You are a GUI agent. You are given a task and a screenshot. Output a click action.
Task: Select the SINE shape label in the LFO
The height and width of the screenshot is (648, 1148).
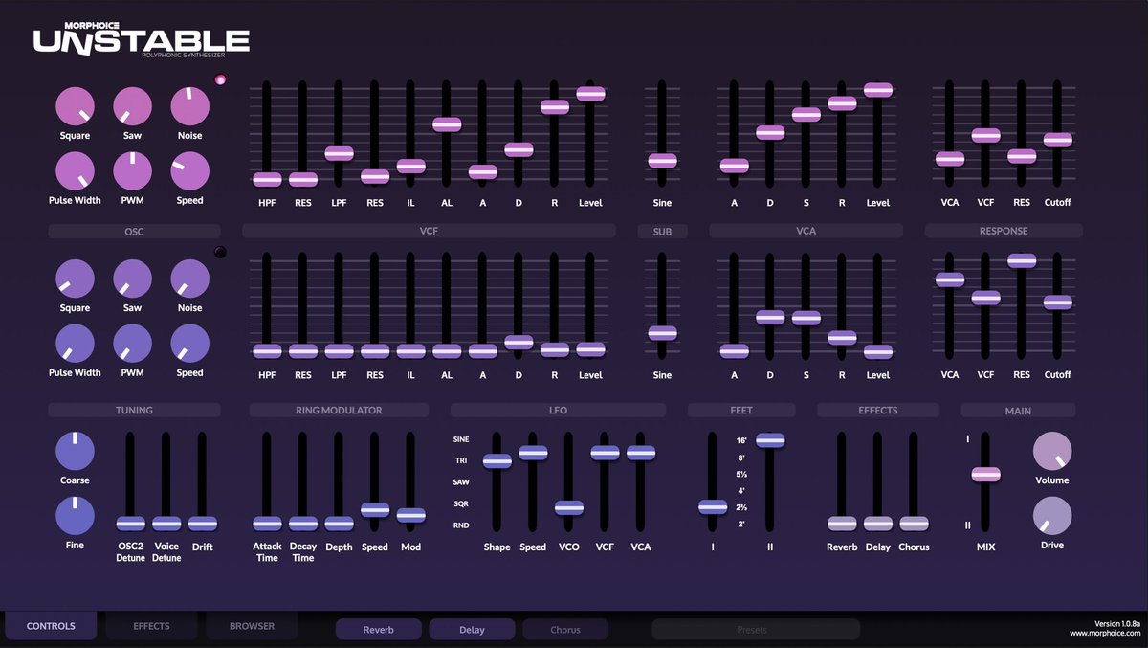click(x=461, y=439)
